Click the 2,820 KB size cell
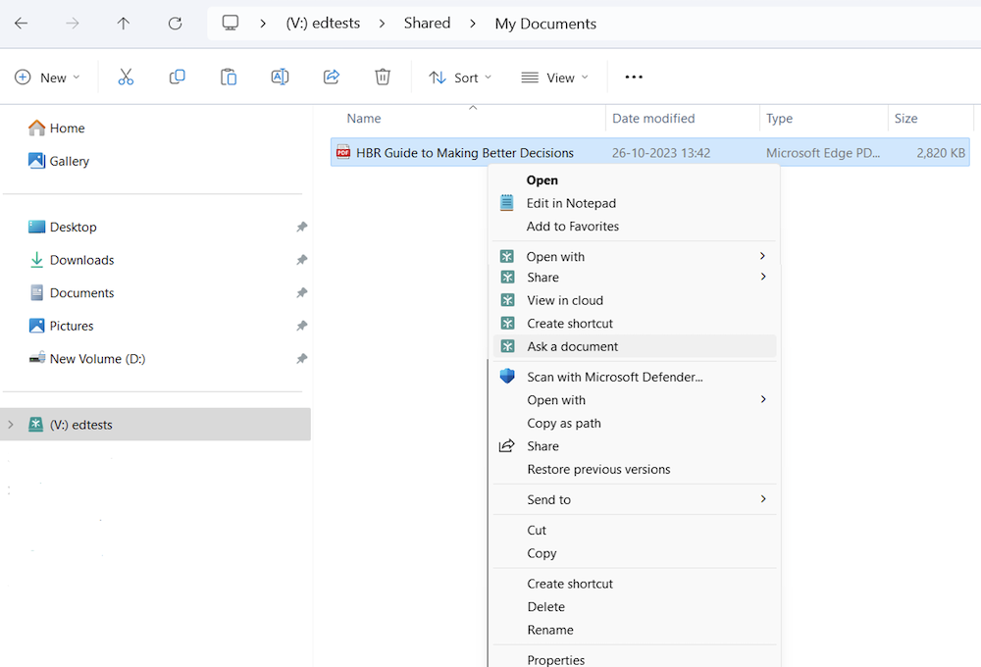The width and height of the screenshot is (981, 667). click(941, 153)
